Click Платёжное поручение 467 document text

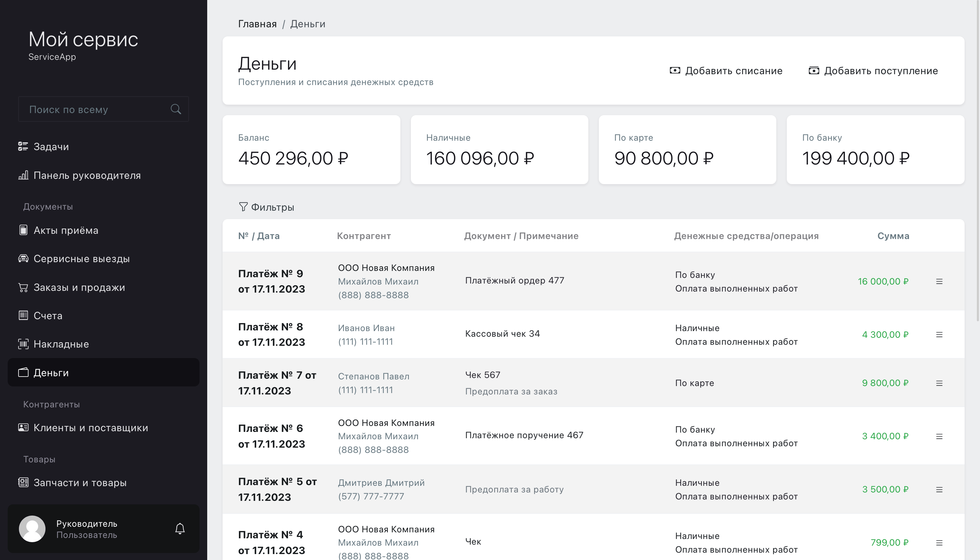[x=524, y=435]
